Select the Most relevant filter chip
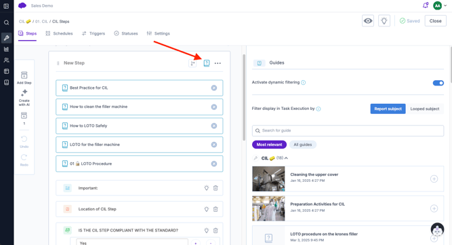This screenshot has height=245, width=452. coord(269,145)
